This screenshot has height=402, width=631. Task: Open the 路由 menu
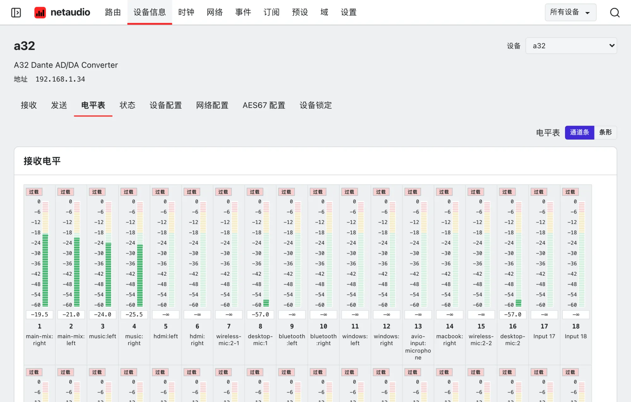113,12
